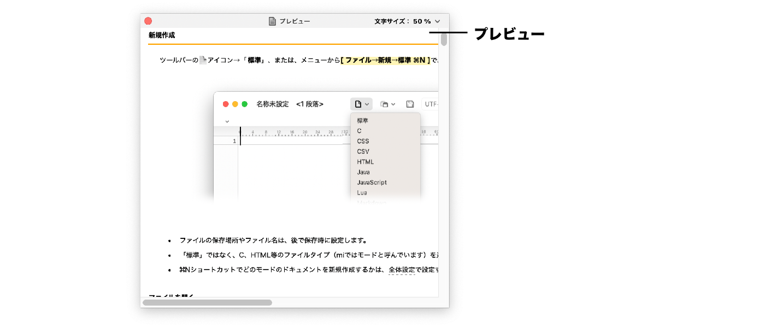The width and height of the screenshot is (765, 328).
Task: Click the stacked windows toolbar icon
Action: click(x=385, y=104)
